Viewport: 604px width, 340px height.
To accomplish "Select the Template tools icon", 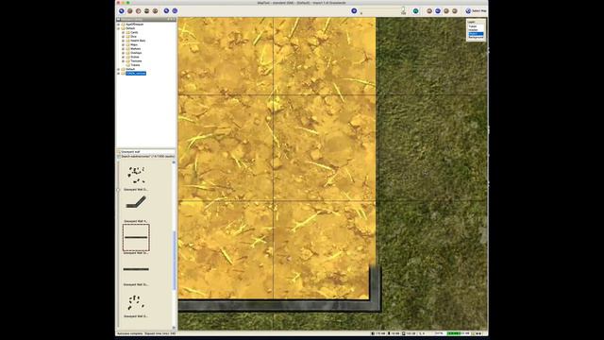I will click(x=139, y=10).
